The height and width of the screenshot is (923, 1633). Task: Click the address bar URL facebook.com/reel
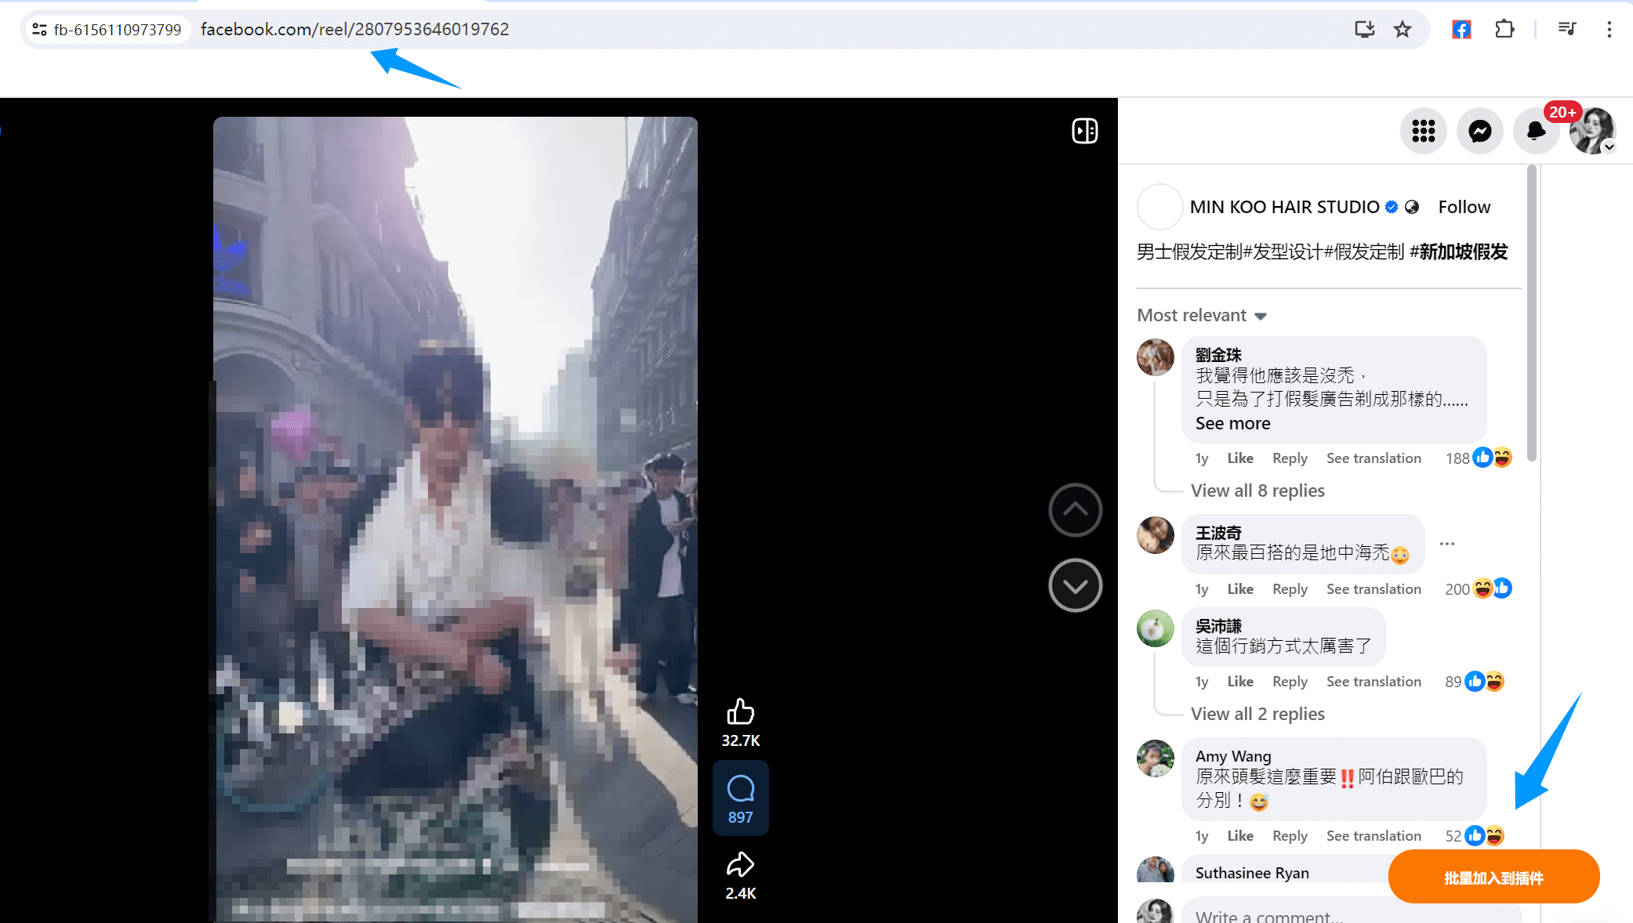pos(354,30)
